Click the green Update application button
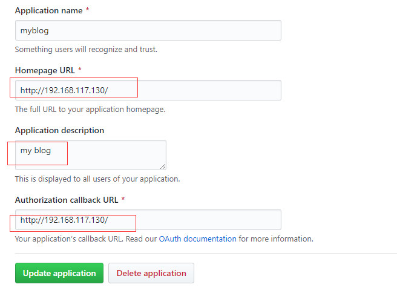This screenshot has width=397, height=293. pyautogui.click(x=59, y=273)
